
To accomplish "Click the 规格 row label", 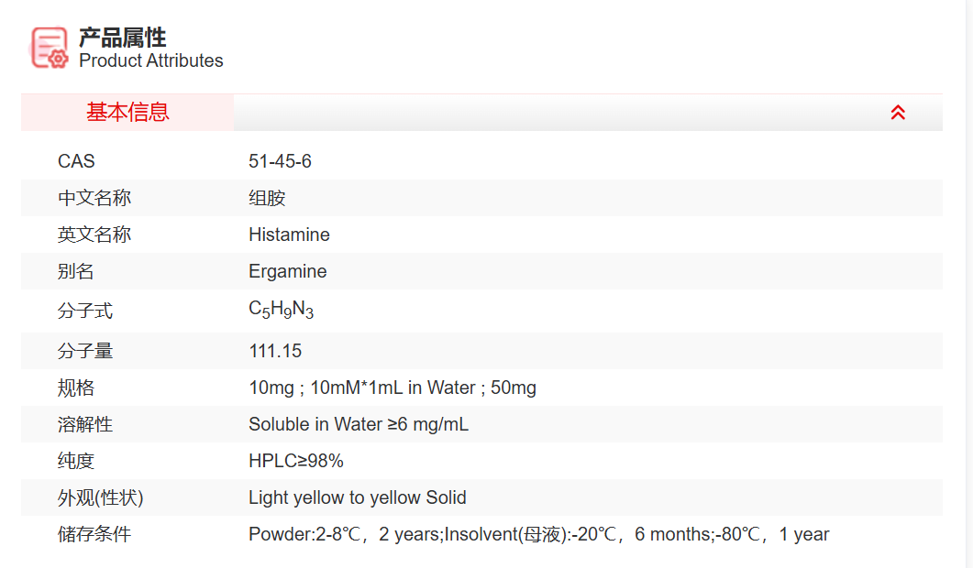I will point(76,388).
